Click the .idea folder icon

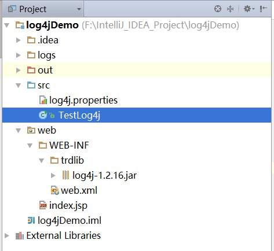click(31, 40)
